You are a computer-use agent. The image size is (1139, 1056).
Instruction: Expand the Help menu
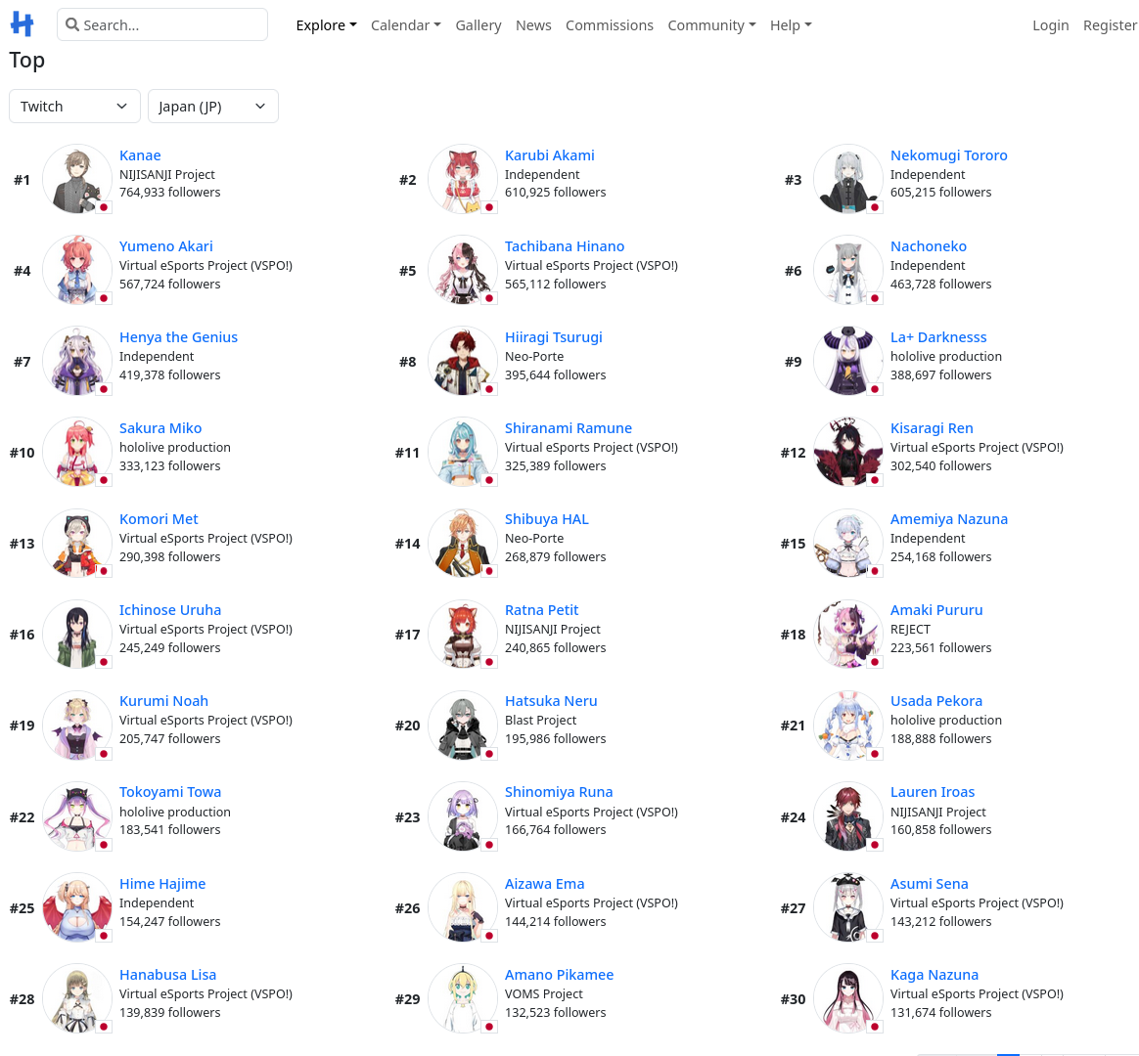791,25
